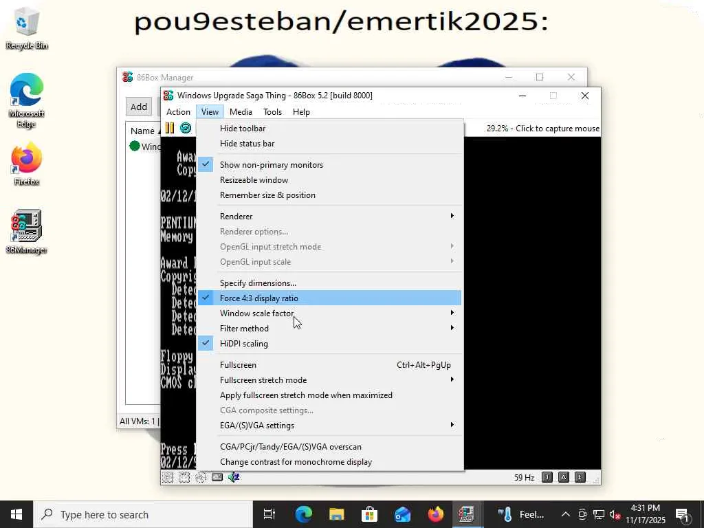Click the 'All VMs: 1' status text
704x528 pixels.
pos(137,421)
